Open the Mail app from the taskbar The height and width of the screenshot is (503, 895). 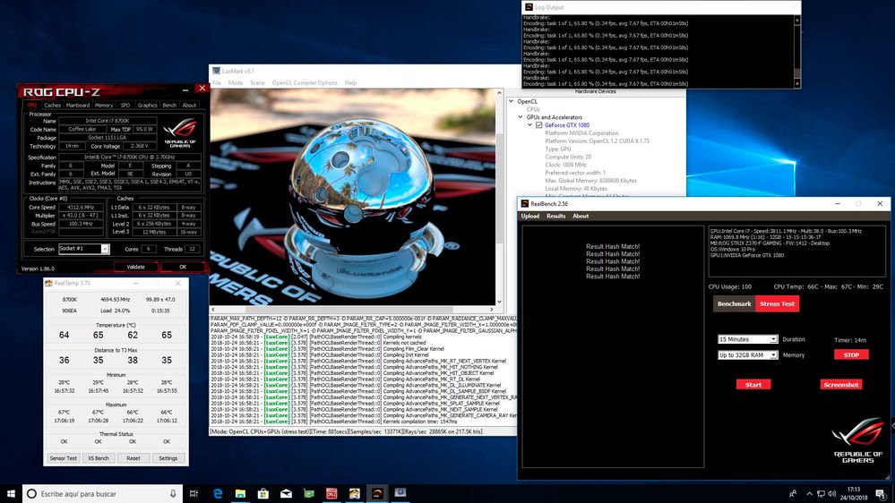click(x=286, y=493)
